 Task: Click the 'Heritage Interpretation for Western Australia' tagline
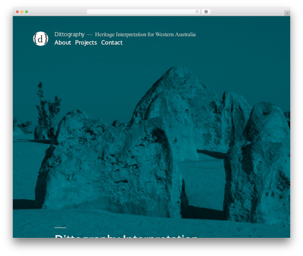(145, 34)
